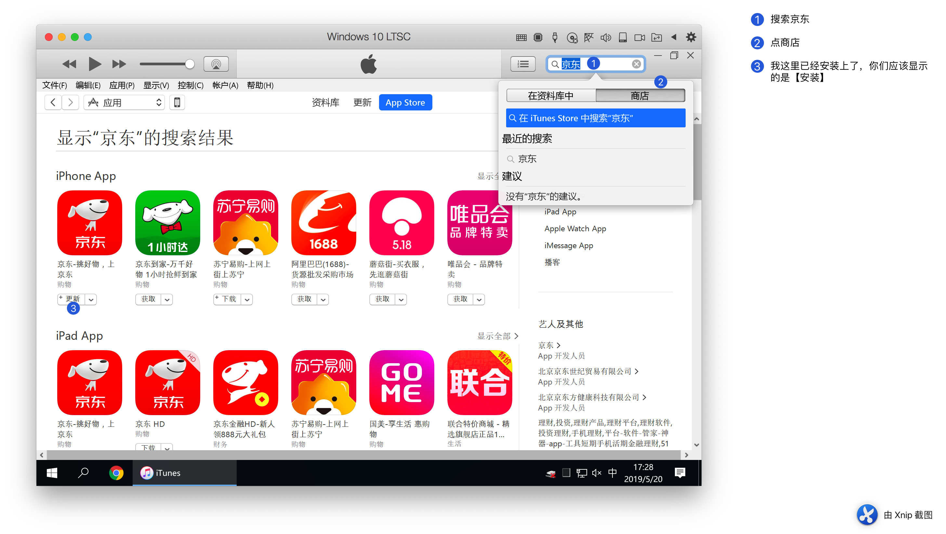Filter results by 播客

click(552, 262)
